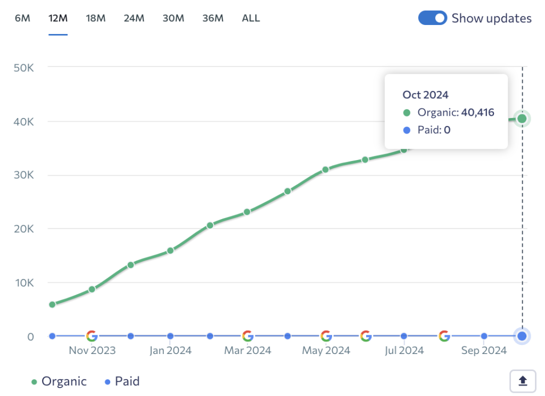Click the Google update icon for Aug 2024
This screenshot has width=545, height=396.
(444, 336)
